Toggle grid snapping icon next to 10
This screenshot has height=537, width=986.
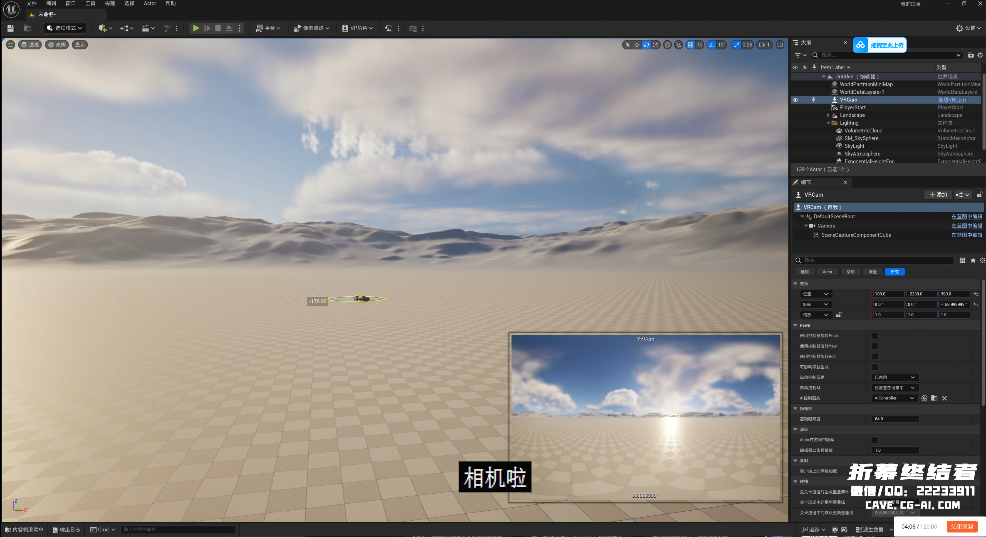[690, 45]
